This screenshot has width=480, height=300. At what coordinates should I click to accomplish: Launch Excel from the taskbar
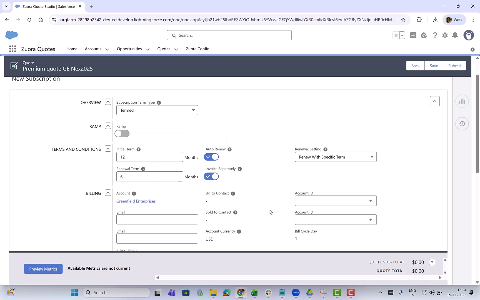click(x=254, y=292)
